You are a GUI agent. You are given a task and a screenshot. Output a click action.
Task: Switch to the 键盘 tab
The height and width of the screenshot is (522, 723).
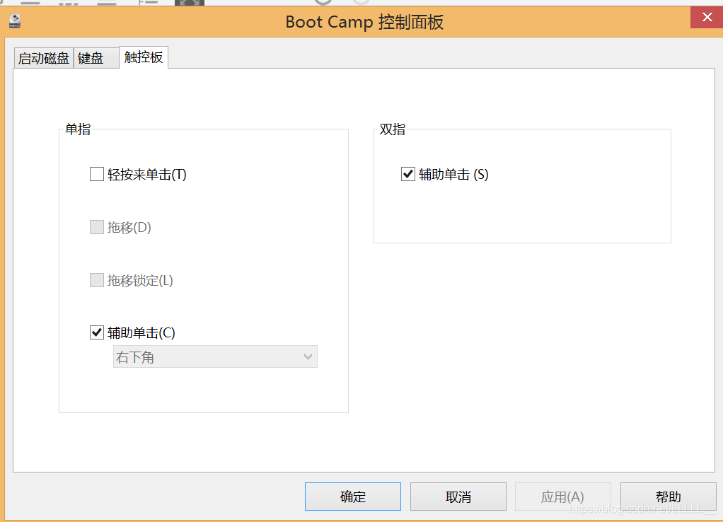tap(96, 58)
